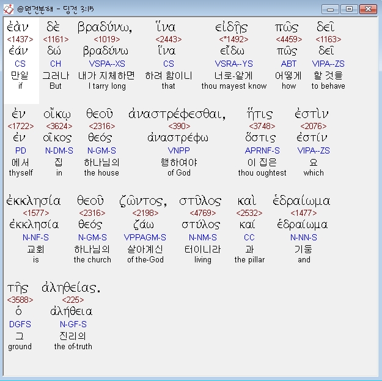This screenshot has width=382, height=381.
Task: Select Greek word βραδύνω, in first row
Action: 105,28
